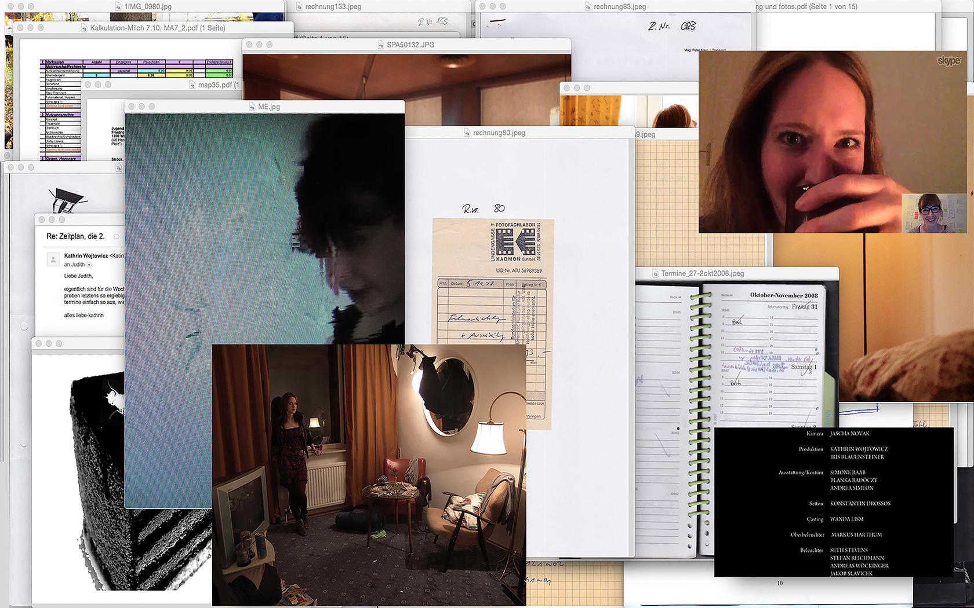
Task: Click the file icon beside the 1IMG_0980.jpg title
Action: click(x=119, y=6)
